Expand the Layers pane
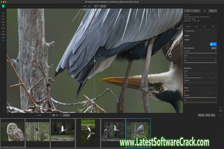The height and width of the screenshot is (149, 224). point(187,36)
